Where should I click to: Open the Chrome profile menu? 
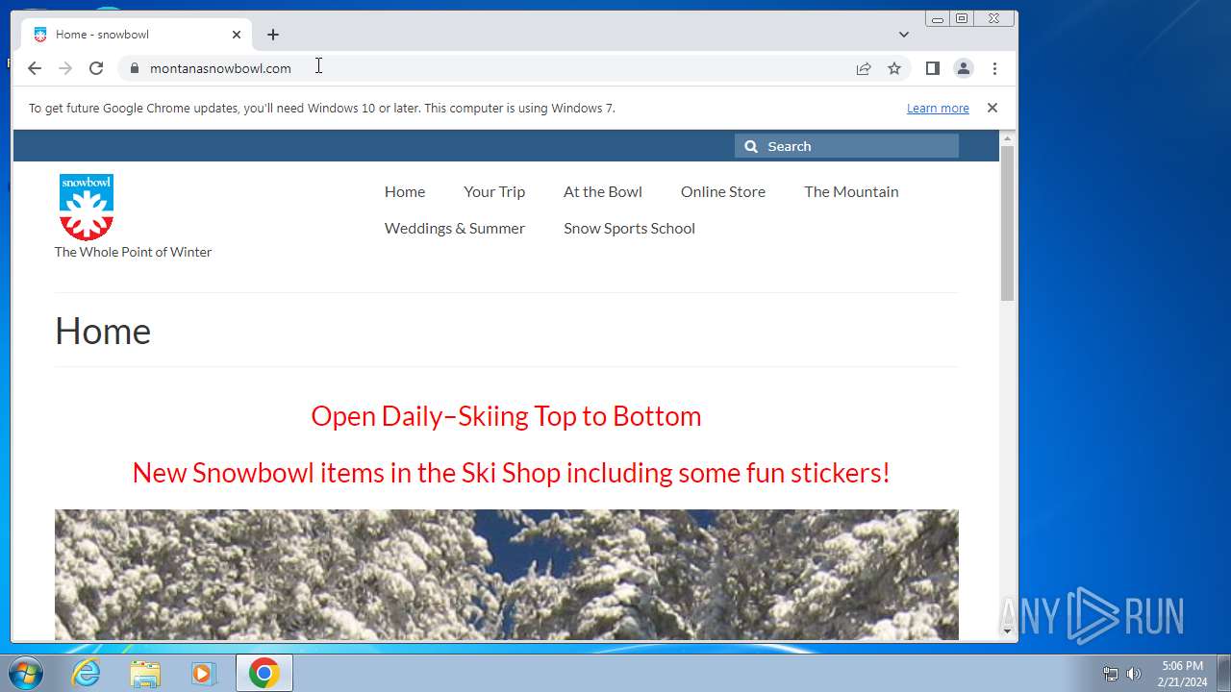click(x=963, y=68)
